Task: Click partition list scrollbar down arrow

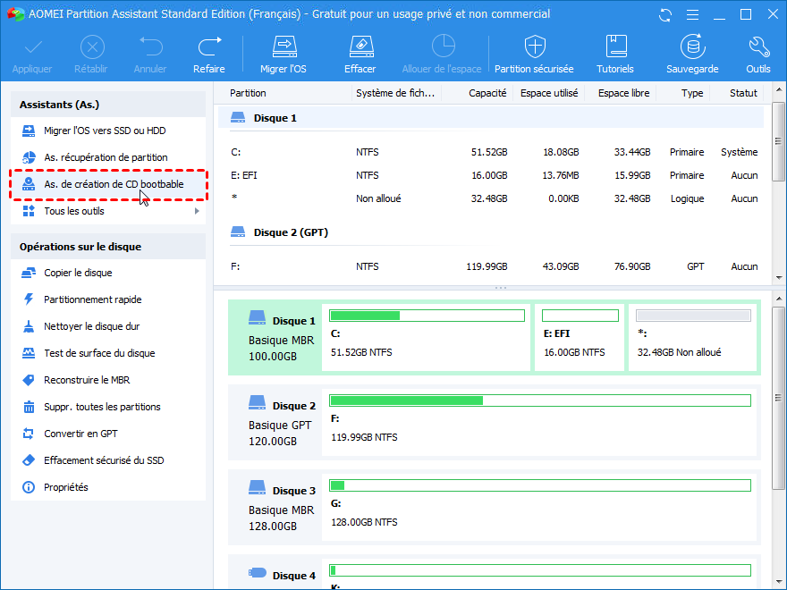Action: click(x=779, y=277)
